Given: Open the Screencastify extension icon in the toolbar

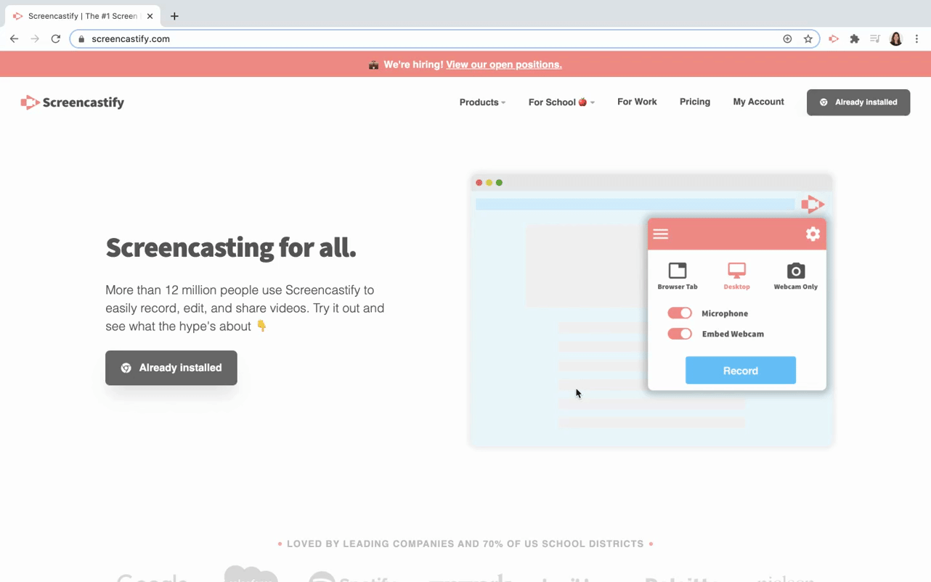Looking at the screenshot, I should point(834,39).
